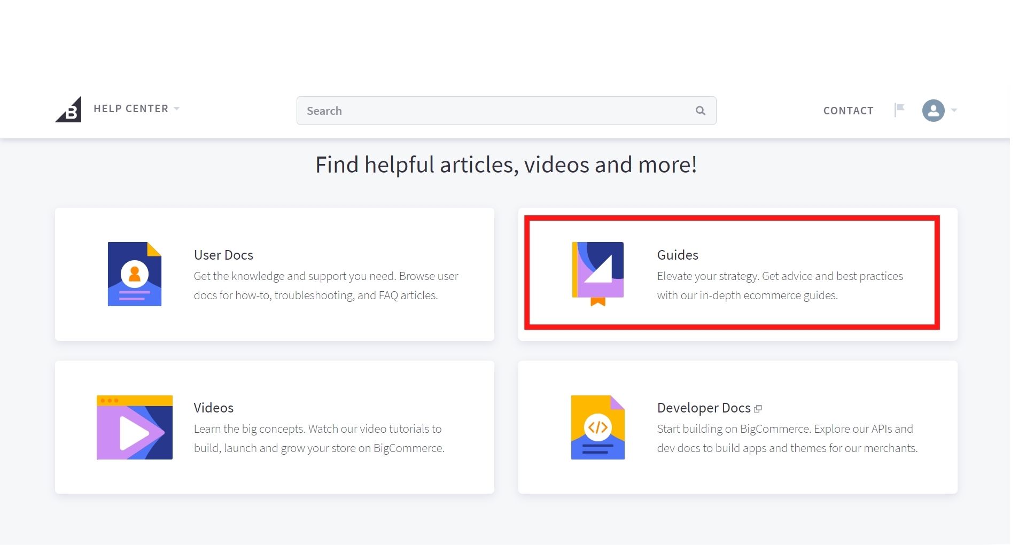Expand the Help Center dropdown arrow

pyautogui.click(x=177, y=108)
